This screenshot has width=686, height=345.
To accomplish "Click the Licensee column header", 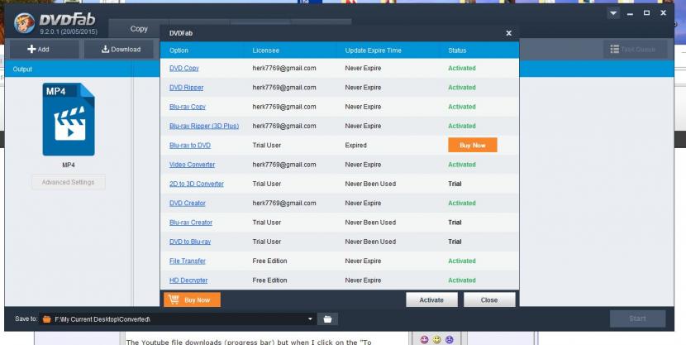I will click(x=265, y=50).
